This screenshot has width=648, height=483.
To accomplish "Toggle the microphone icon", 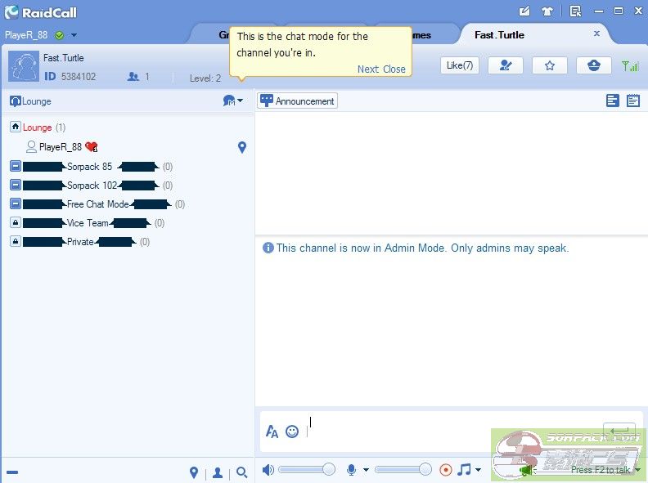I will point(351,470).
